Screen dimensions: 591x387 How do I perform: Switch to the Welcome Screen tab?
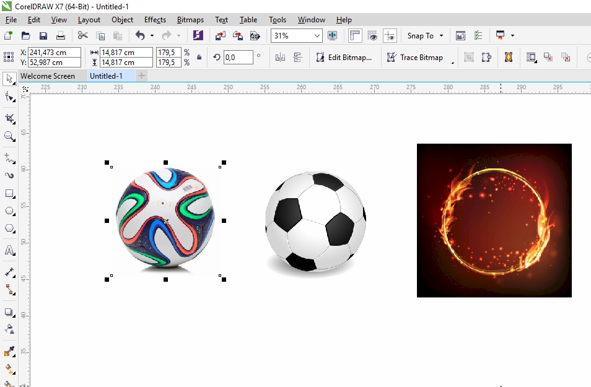point(50,76)
